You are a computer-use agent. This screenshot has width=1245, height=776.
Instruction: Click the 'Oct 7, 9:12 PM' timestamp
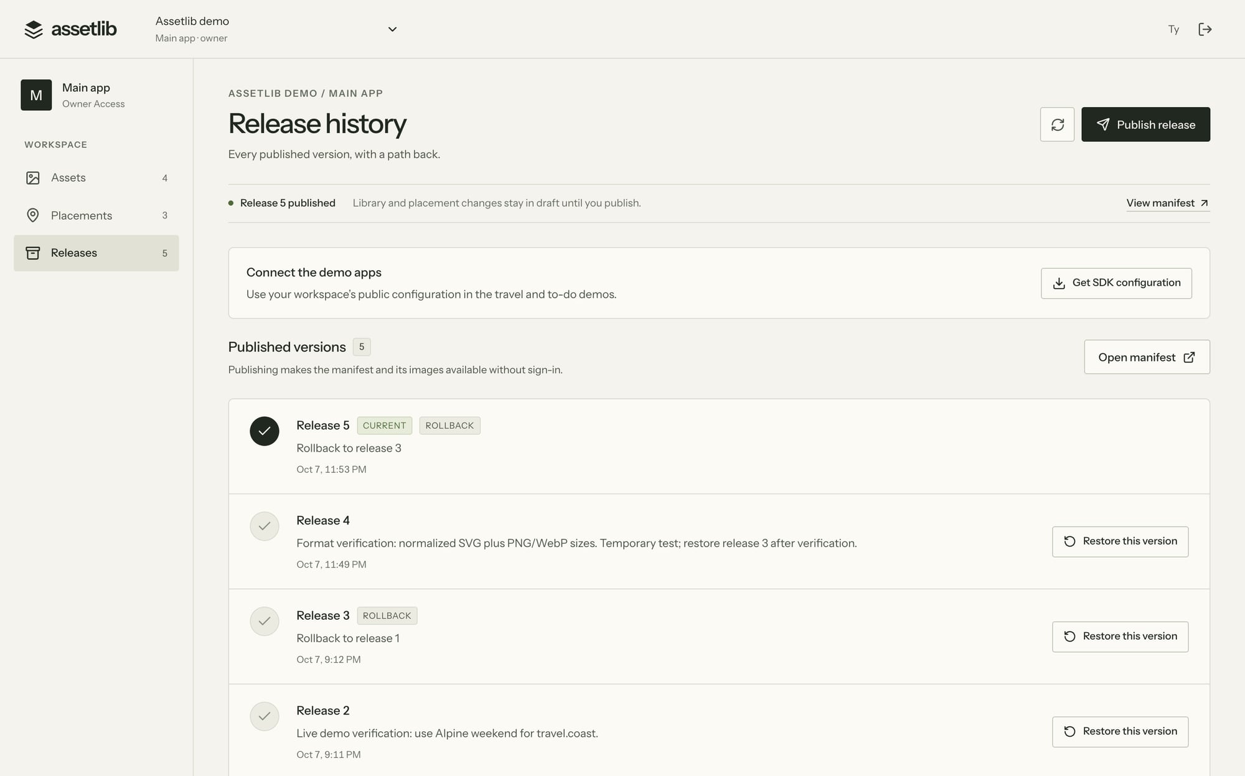(329, 660)
